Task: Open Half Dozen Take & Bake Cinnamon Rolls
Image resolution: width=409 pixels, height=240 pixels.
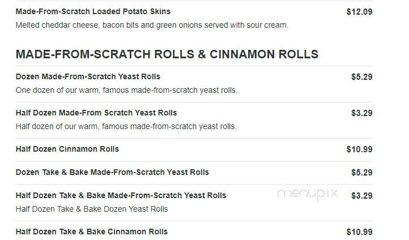Action: point(92,232)
